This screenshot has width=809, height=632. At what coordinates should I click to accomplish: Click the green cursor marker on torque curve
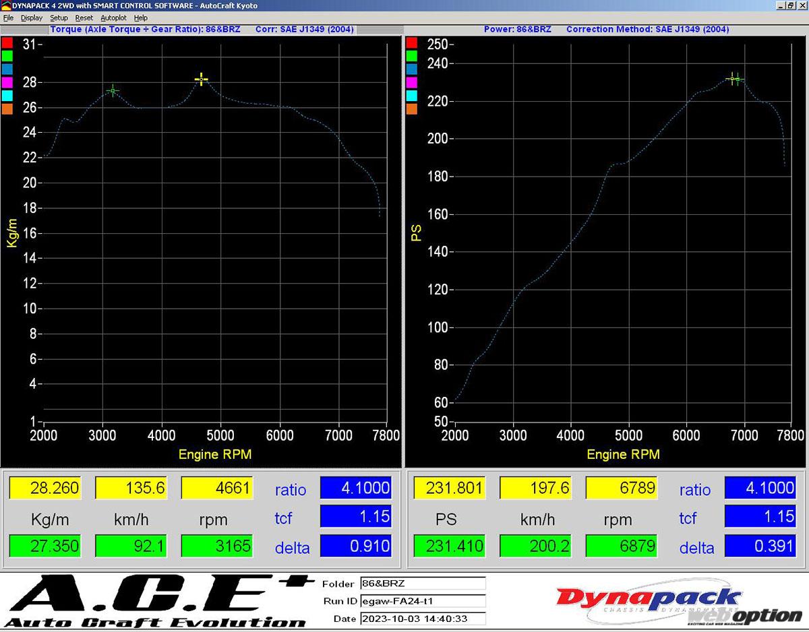tap(113, 90)
